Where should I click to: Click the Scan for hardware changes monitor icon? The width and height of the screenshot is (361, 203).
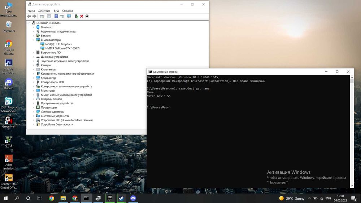(69, 16)
